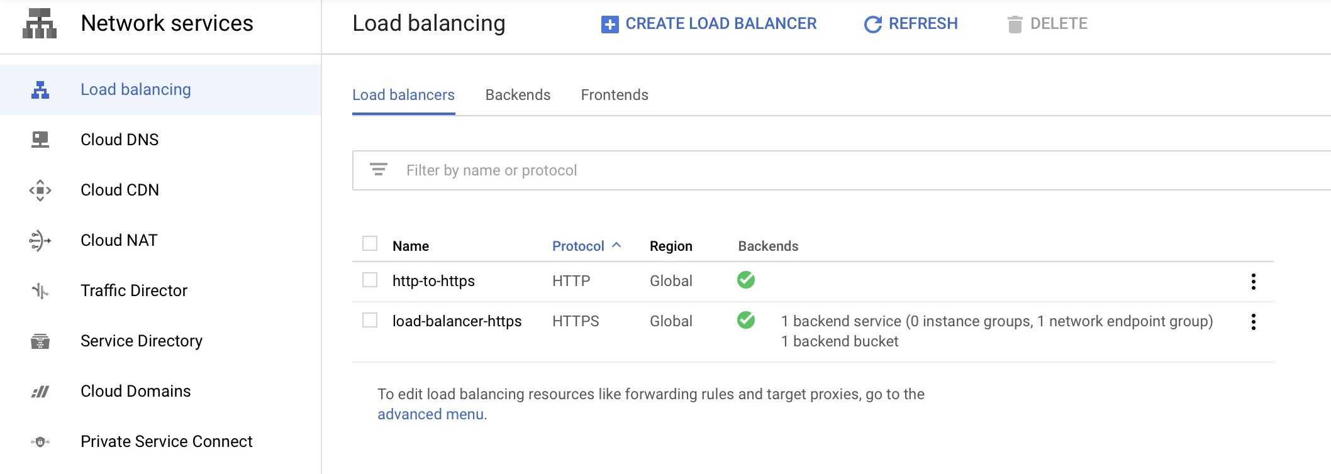Click the circular refresh arrow icon
Viewport: 1331px width, 474px height.
872,25
